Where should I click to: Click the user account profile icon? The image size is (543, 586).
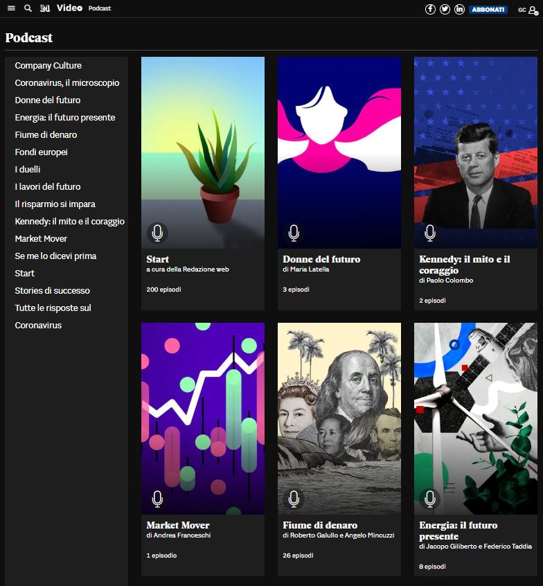point(533,10)
